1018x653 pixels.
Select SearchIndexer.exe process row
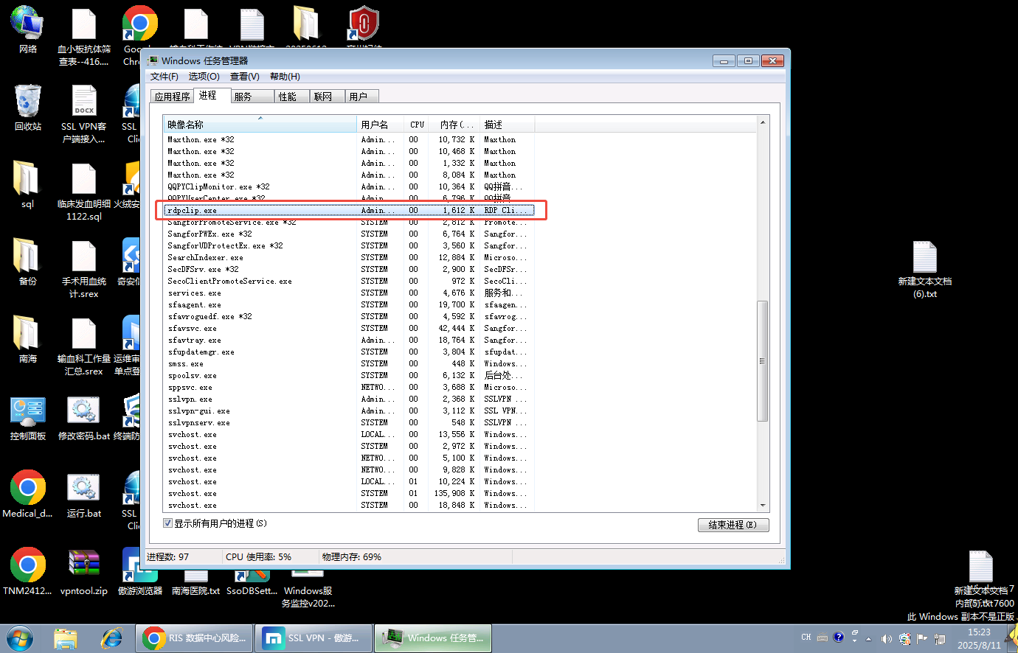(x=348, y=257)
